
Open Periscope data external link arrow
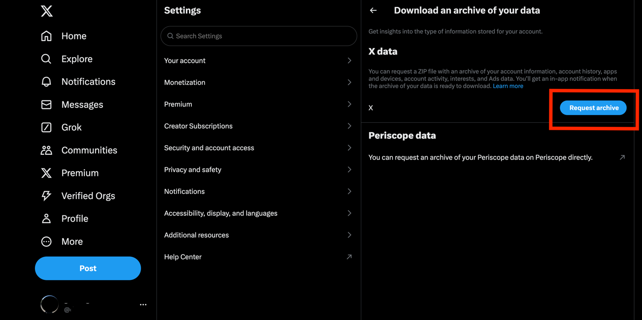622,157
